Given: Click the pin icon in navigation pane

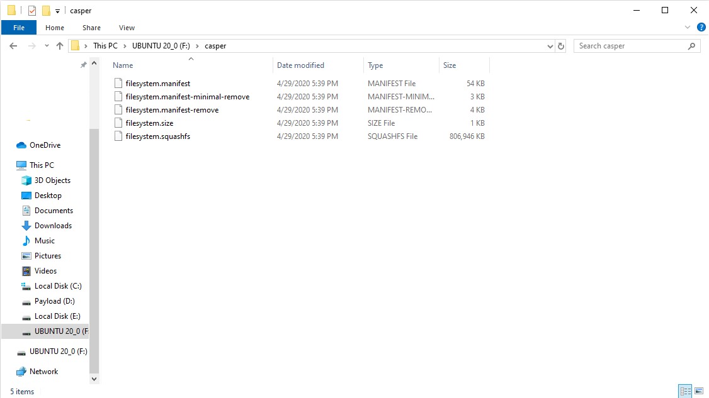Looking at the screenshot, I should (x=83, y=65).
